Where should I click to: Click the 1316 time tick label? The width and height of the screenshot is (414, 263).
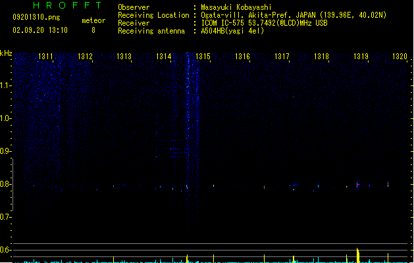click(x=242, y=57)
